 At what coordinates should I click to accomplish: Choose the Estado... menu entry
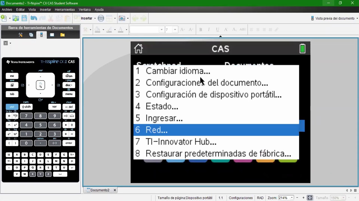pos(216,106)
